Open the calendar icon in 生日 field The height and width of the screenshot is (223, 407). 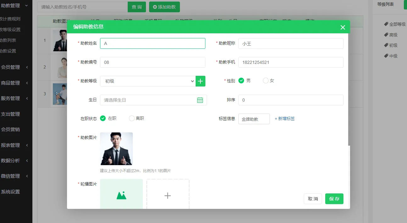200,100
